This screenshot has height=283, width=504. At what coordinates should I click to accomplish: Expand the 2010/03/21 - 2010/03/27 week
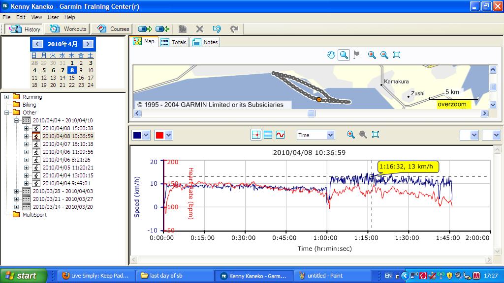(16, 199)
